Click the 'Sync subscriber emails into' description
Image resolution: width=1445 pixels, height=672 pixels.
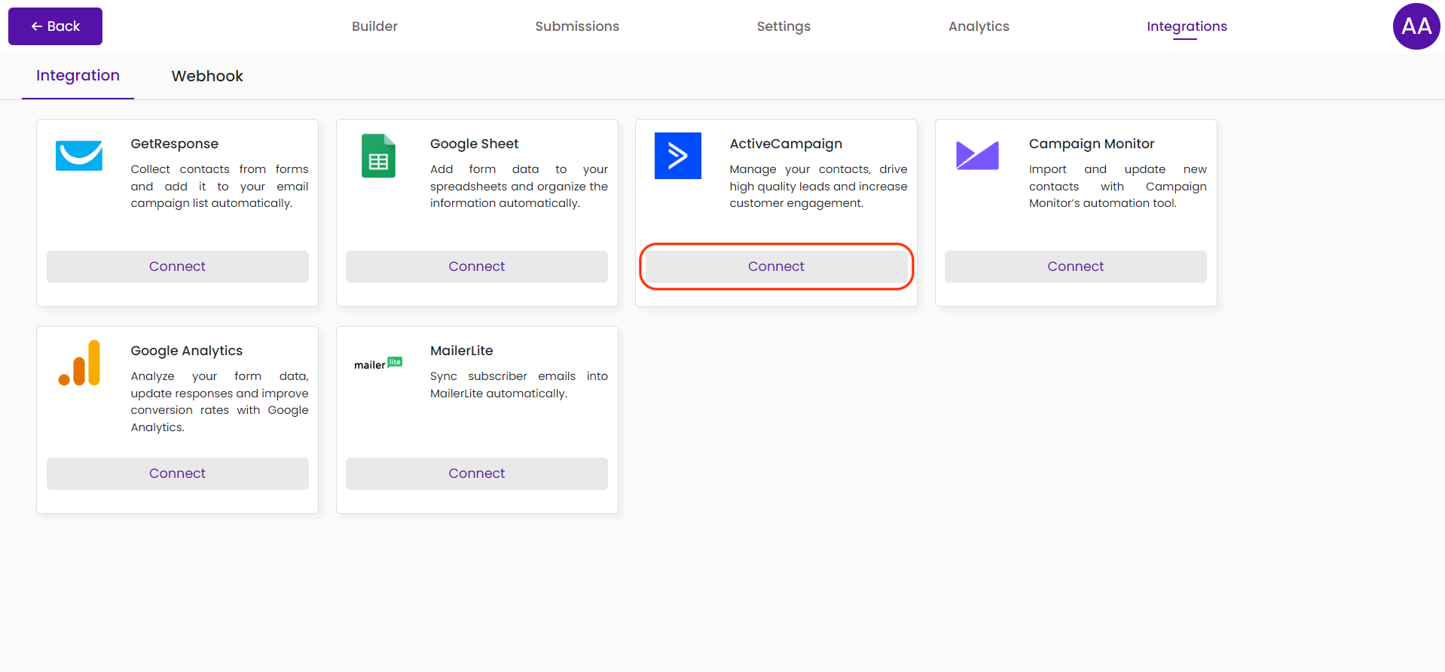tap(519, 385)
